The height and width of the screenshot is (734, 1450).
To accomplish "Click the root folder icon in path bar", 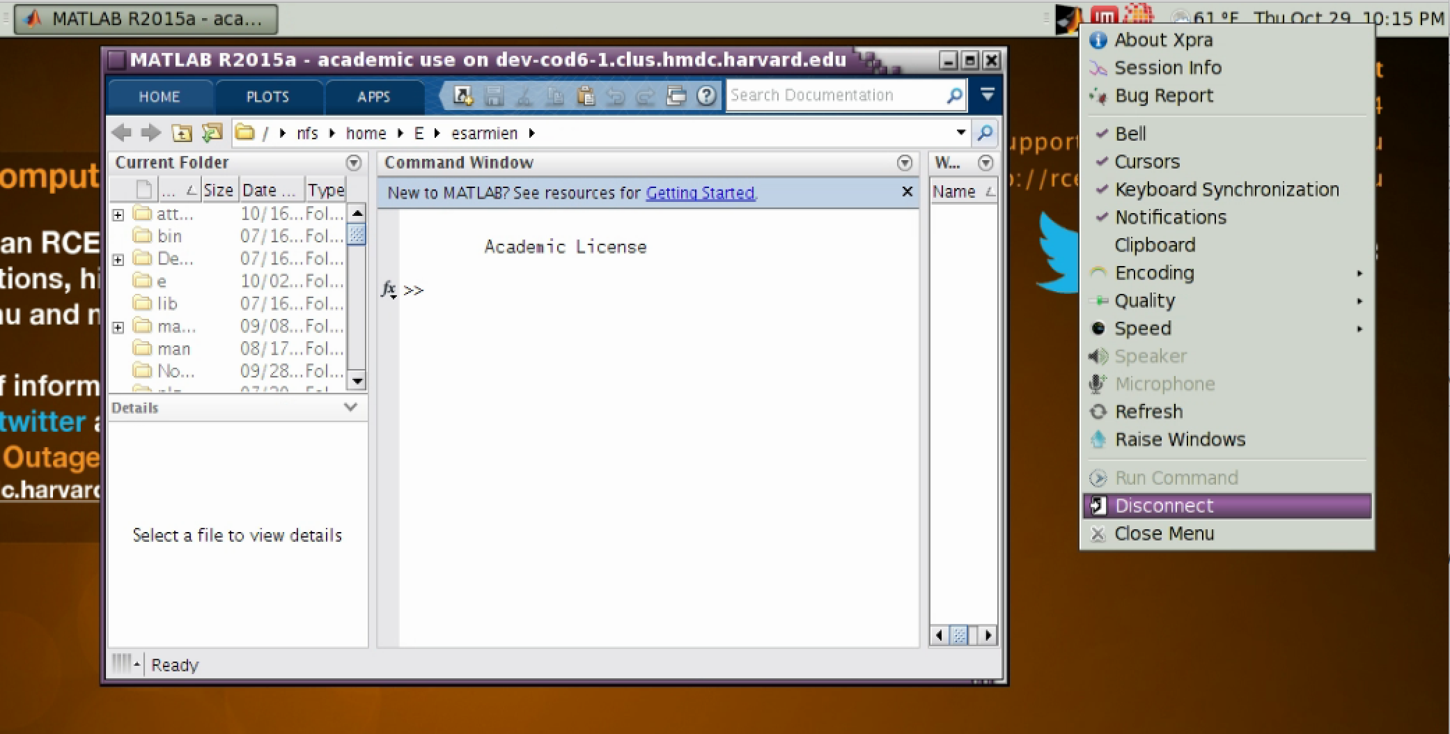I will (244, 132).
